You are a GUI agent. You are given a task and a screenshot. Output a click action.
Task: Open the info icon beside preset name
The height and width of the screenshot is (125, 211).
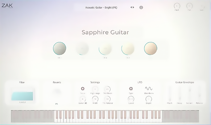[141, 7]
